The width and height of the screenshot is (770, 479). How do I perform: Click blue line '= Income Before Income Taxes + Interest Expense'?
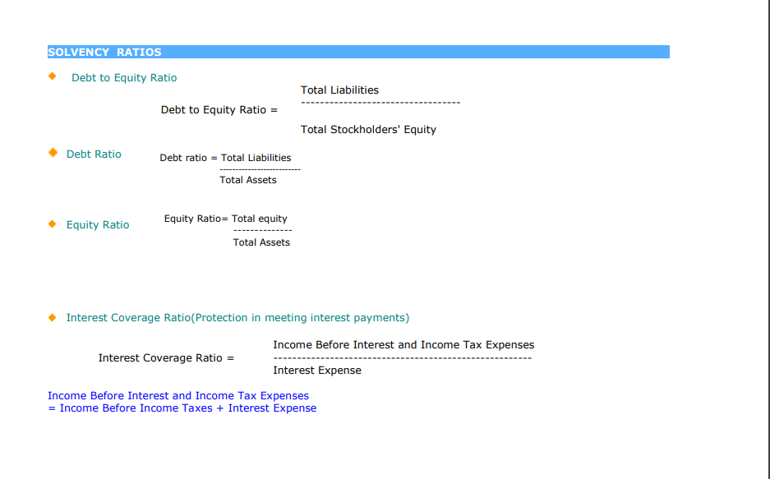click(x=182, y=408)
